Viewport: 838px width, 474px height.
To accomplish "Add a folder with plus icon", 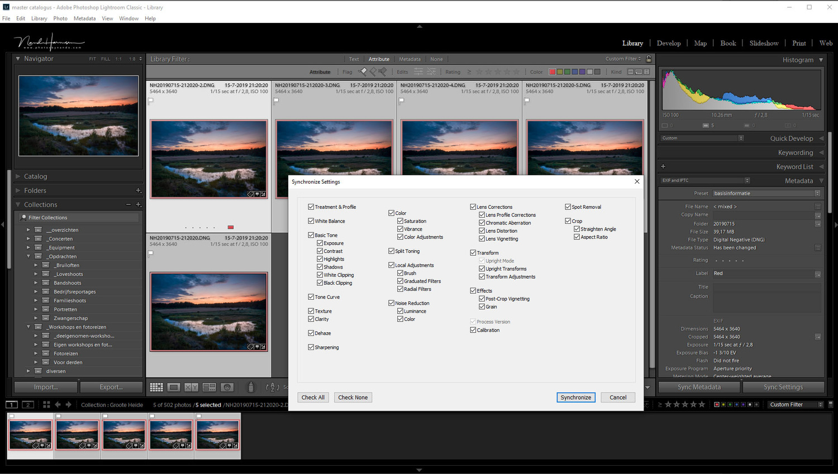I will coord(139,190).
